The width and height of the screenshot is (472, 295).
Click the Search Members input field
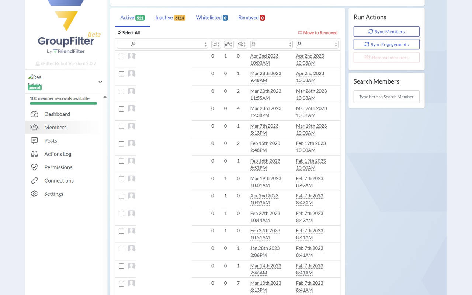tap(386, 97)
